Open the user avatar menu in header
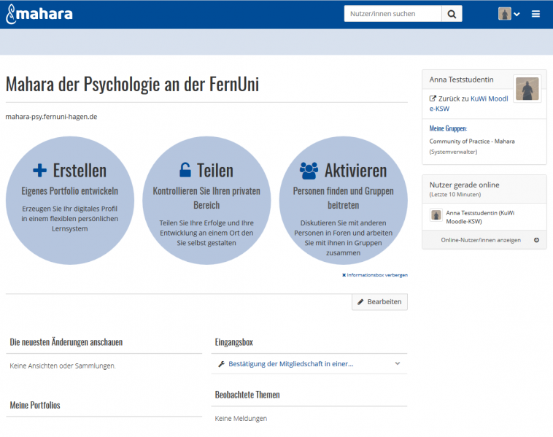This screenshot has height=437, width=553. tap(509, 14)
